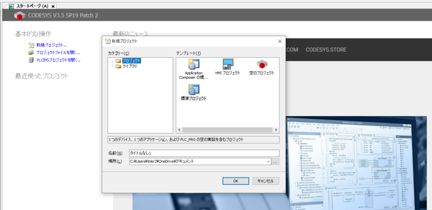This screenshot has height=210, width=432.
Task: Select the 標準プロジェクト template icon
Action: [x=194, y=89]
